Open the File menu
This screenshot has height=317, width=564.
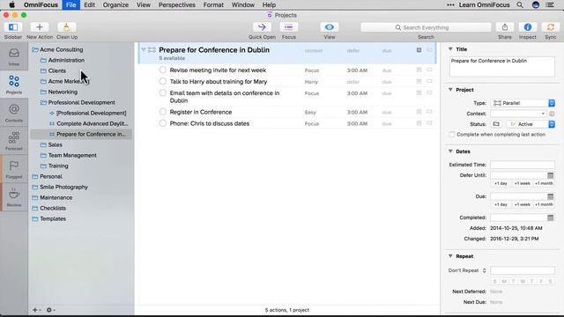coord(70,4)
